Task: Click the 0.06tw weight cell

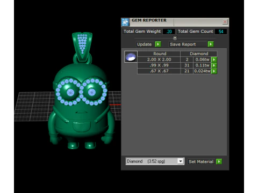Action: tap(202, 60)
